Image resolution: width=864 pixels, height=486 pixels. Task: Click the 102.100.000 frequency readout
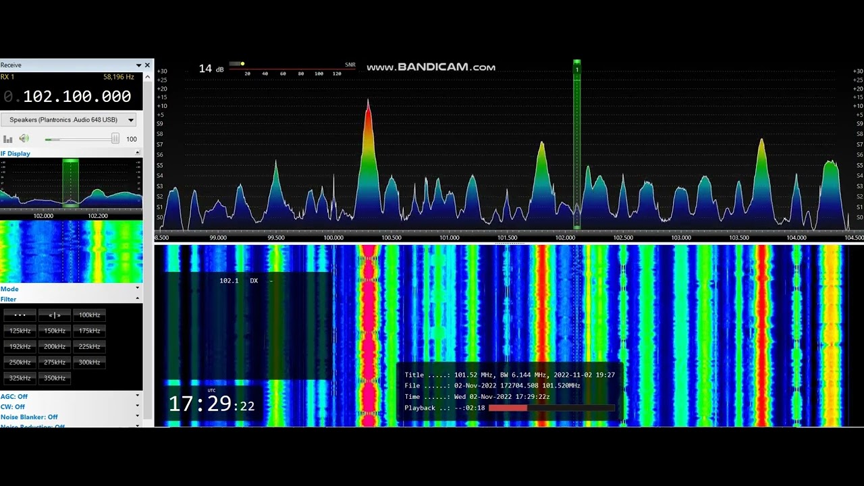(77, 97)
